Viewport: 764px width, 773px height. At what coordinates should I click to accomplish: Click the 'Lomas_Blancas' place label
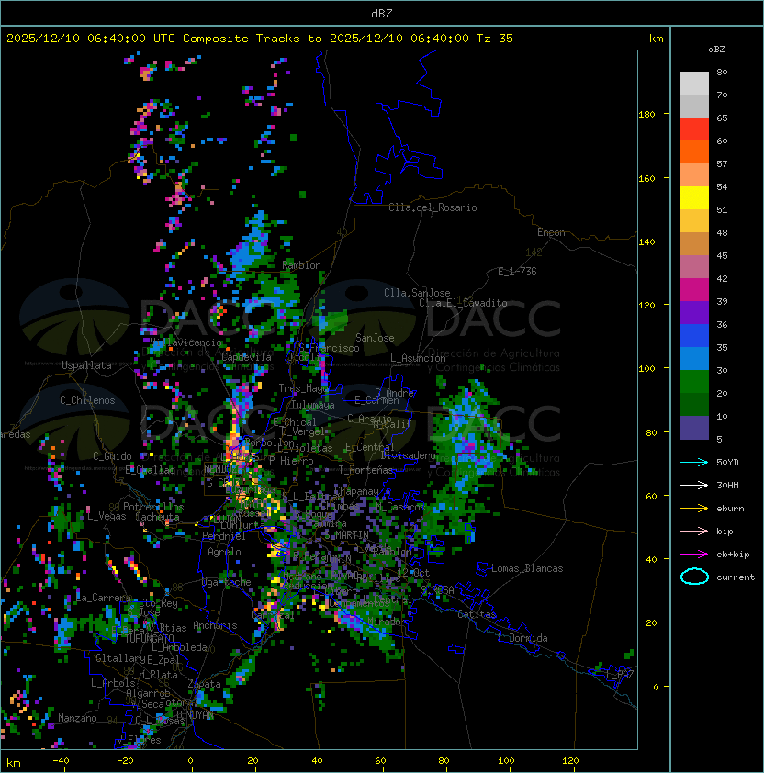click(x=527, y=568)
